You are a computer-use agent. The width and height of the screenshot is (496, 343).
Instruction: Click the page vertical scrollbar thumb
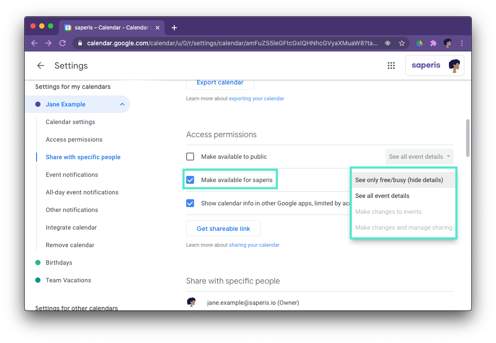click(467, 138)
